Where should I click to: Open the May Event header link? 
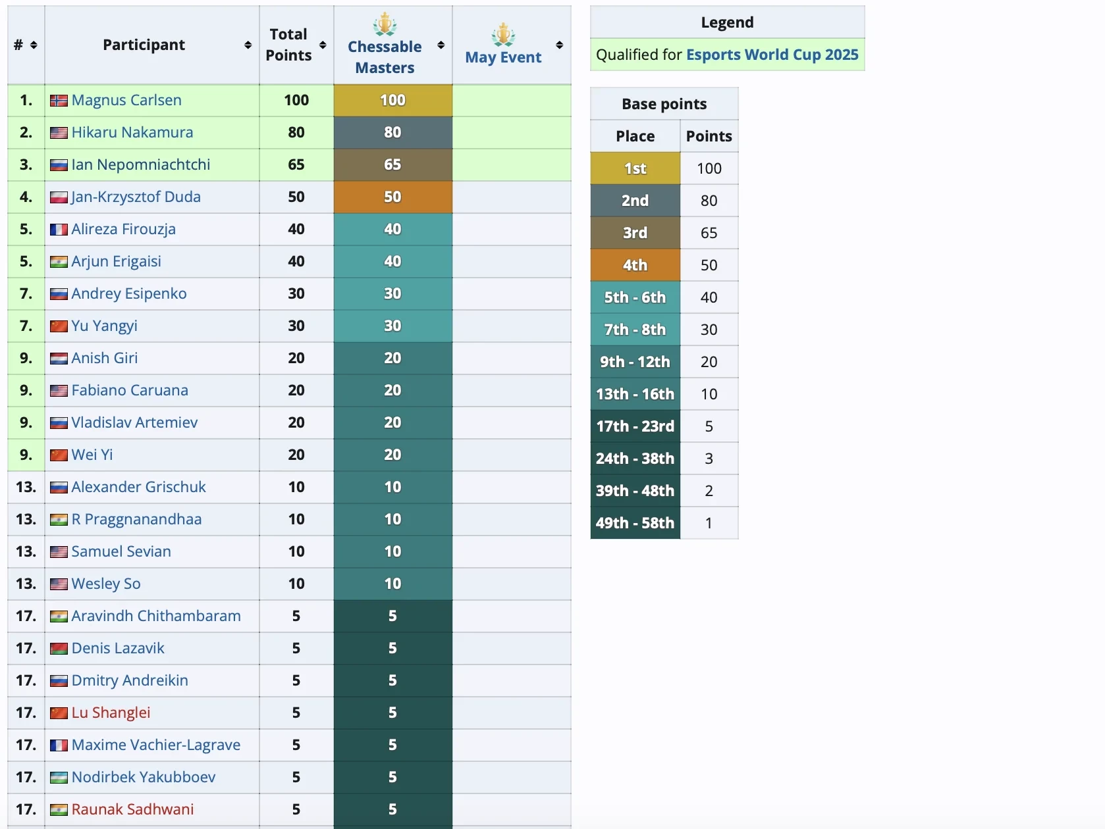pos(503,57)
